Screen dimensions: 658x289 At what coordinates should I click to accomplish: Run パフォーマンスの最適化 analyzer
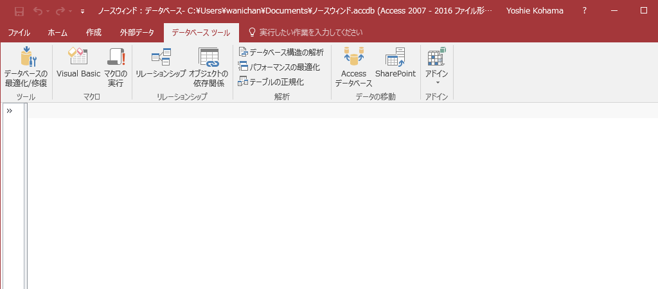pos(279,67)
